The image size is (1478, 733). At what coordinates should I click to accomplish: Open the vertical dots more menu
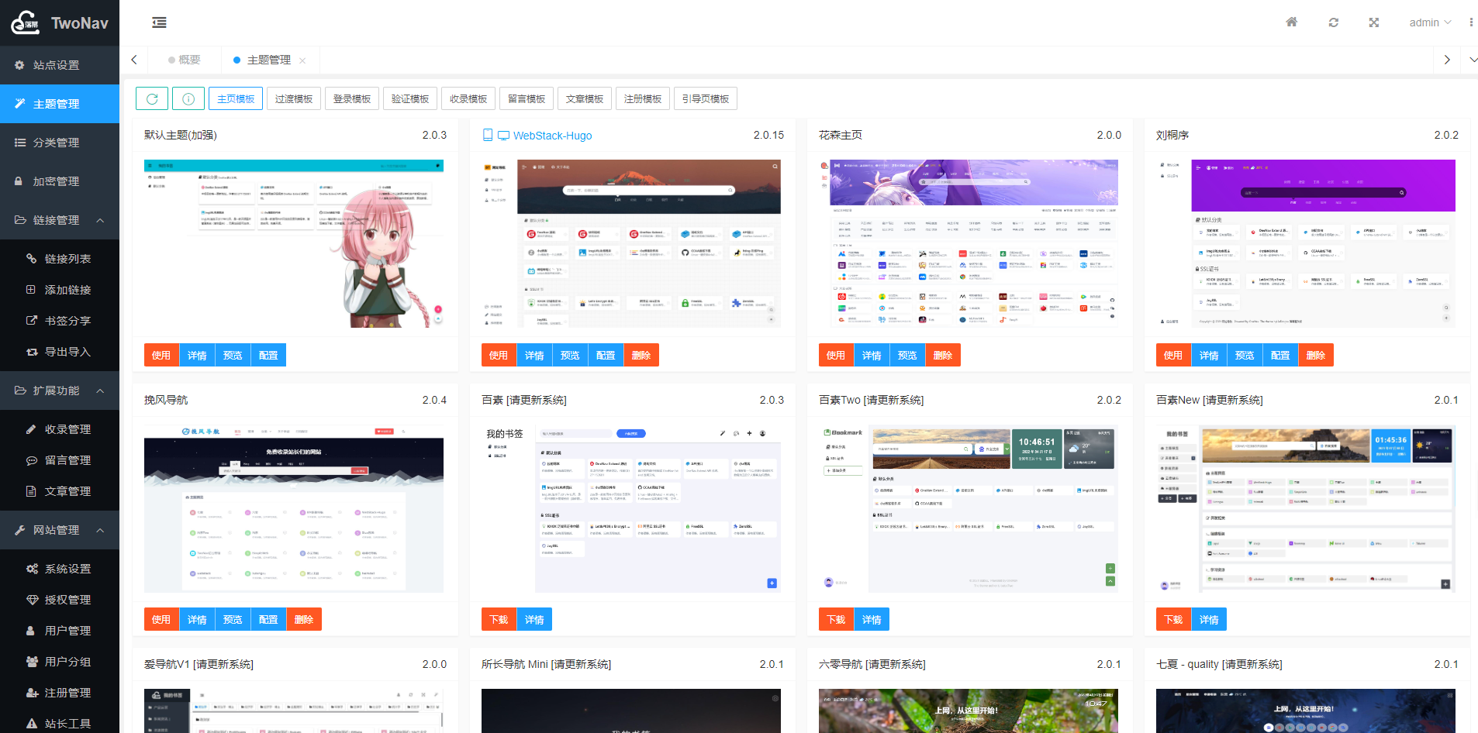pyautogui.click(x=1471, y=22)
